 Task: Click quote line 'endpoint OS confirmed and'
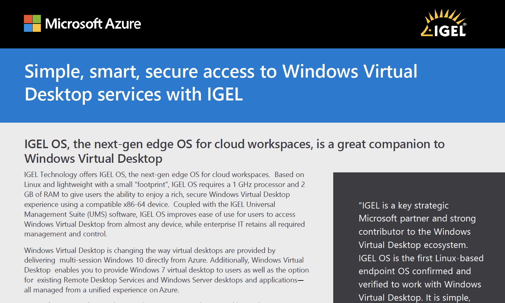point(415,271)
